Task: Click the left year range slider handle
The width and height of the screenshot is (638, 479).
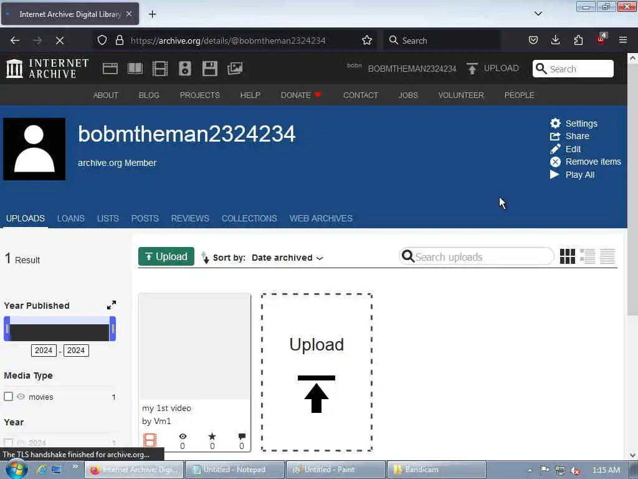Action: (x=7, y=329)
